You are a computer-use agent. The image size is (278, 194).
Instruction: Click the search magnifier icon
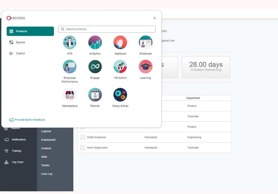pyautogui.click(x=63, y=29)
